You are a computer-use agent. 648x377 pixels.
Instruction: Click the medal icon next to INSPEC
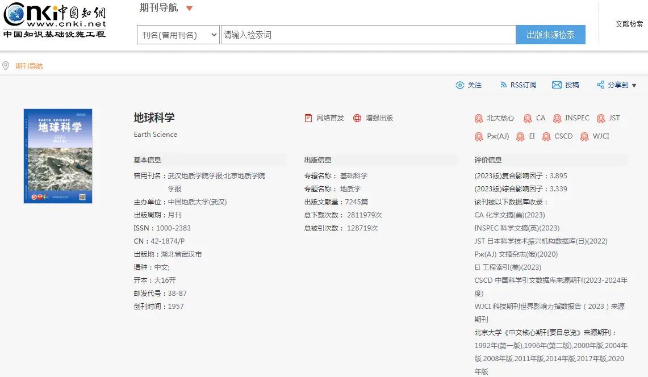click(x=557, y=119)
